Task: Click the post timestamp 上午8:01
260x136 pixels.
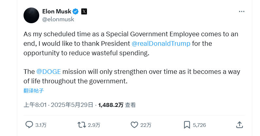Action: (x=36, y=105)
